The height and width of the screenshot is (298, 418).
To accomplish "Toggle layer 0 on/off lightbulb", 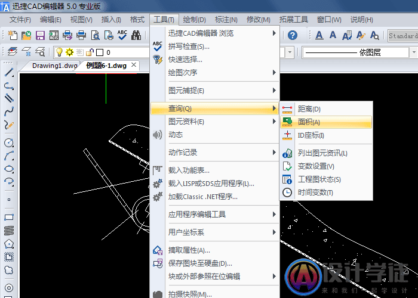I will (x=59, y=52).
